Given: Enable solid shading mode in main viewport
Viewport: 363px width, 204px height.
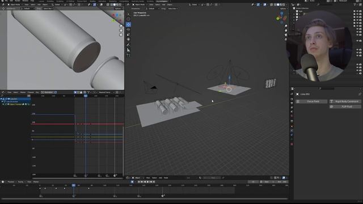Looking at the screenshot, I should 278,5.
